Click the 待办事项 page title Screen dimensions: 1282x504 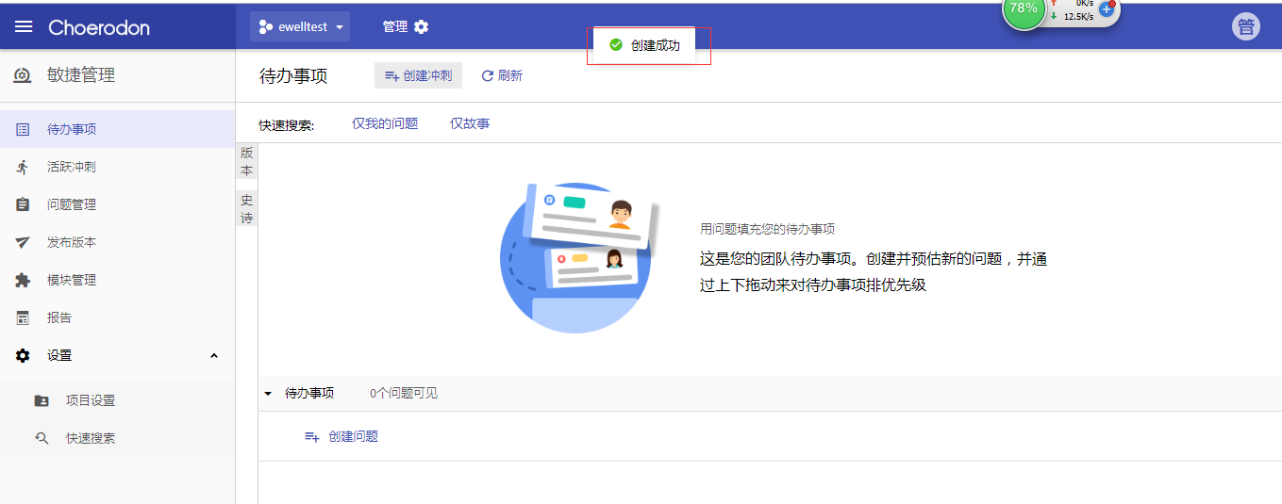[x=293, y=76]
